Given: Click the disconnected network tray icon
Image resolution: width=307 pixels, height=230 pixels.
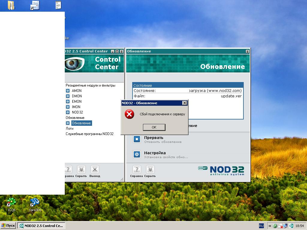Looking at the screenshot, I should [x=280, y=226].
